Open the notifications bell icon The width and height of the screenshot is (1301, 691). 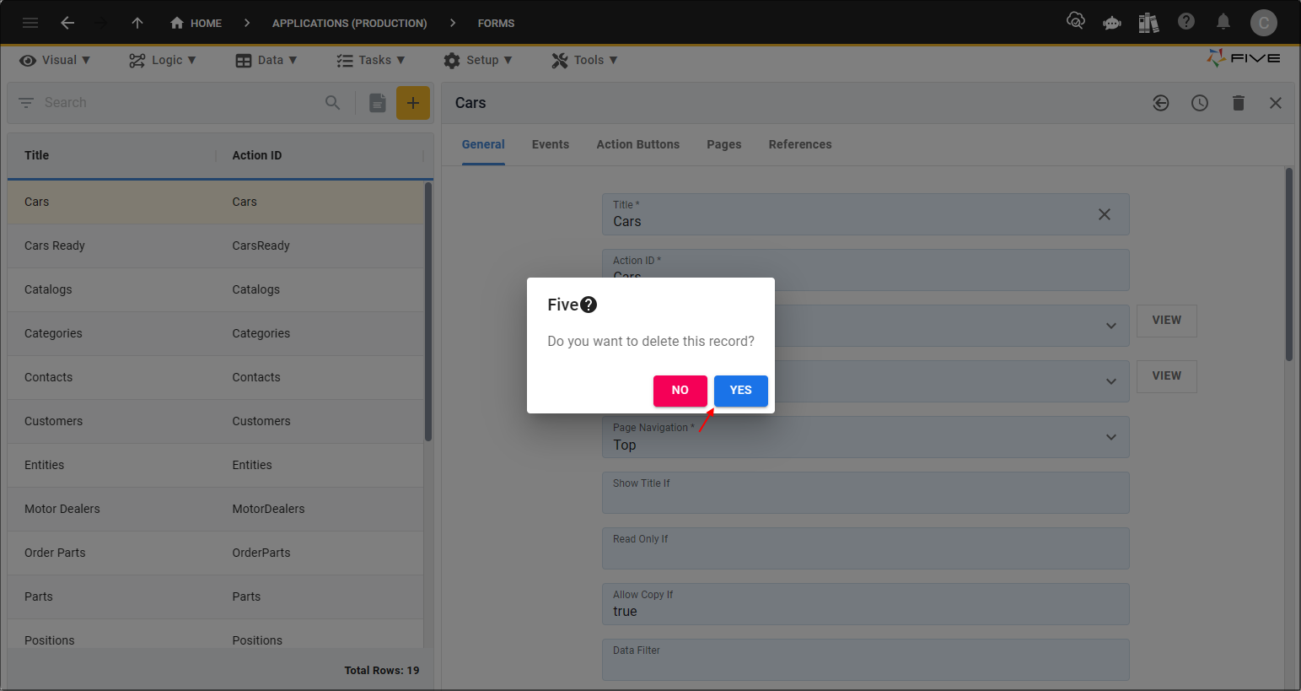(1223, 21)
